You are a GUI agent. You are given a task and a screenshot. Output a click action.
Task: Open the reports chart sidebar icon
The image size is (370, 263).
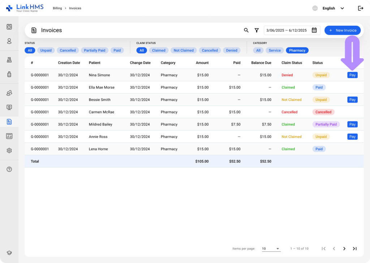[x=9, y=136]
